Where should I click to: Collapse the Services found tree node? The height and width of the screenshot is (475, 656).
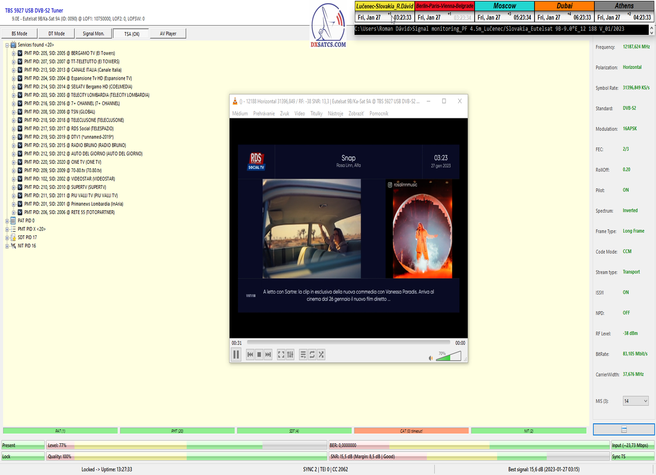pos(7,45)
